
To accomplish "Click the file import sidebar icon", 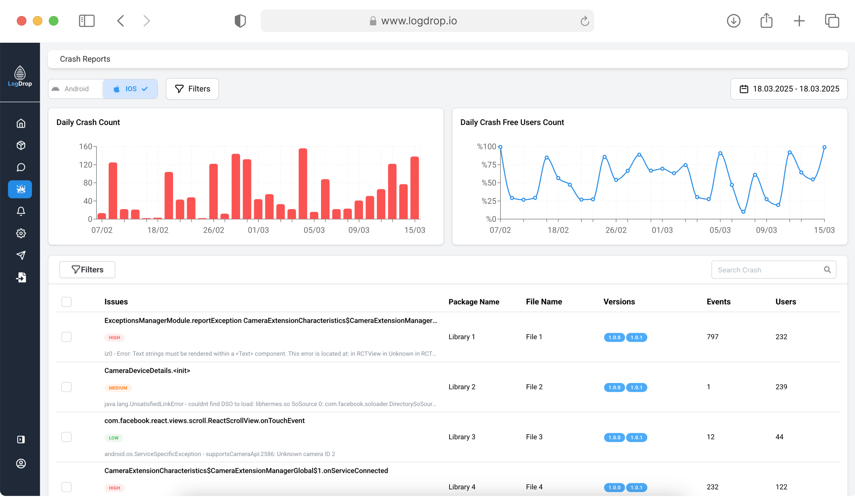I will (21, 277).
